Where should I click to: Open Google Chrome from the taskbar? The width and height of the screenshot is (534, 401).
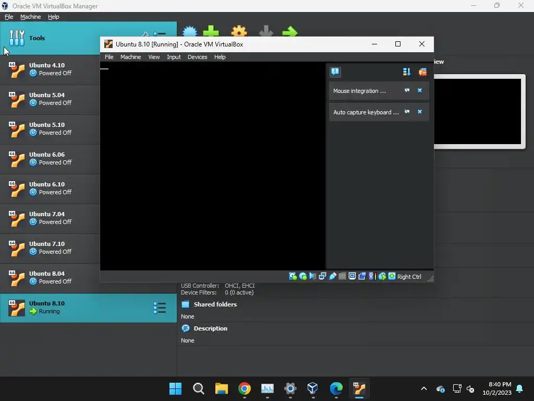pyautogui.click(x=245, y=388)
